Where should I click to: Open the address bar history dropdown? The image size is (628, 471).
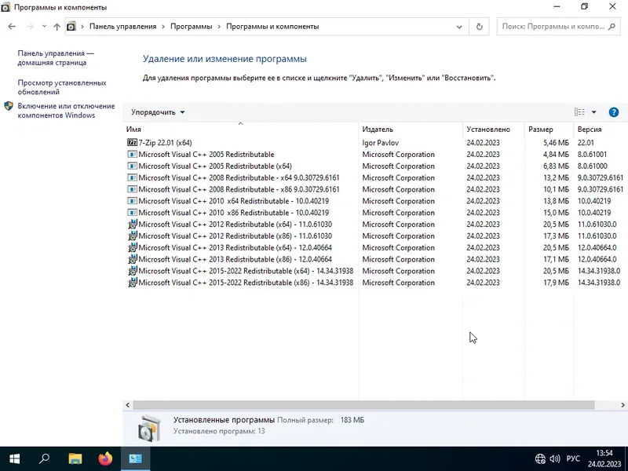pos(459,26)
